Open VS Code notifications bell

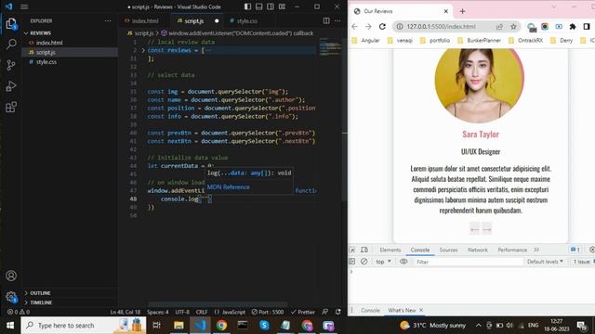coord(337,312)
